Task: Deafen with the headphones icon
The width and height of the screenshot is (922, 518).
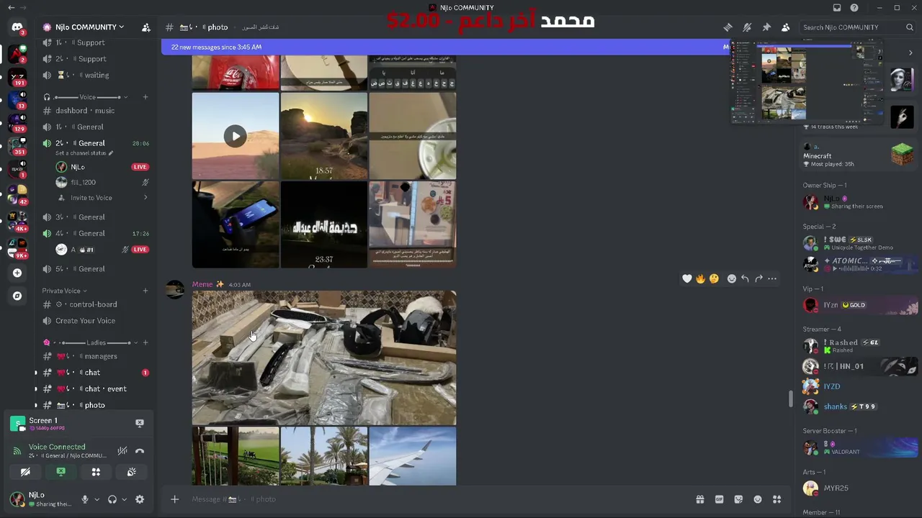Action: coord(112,499)
